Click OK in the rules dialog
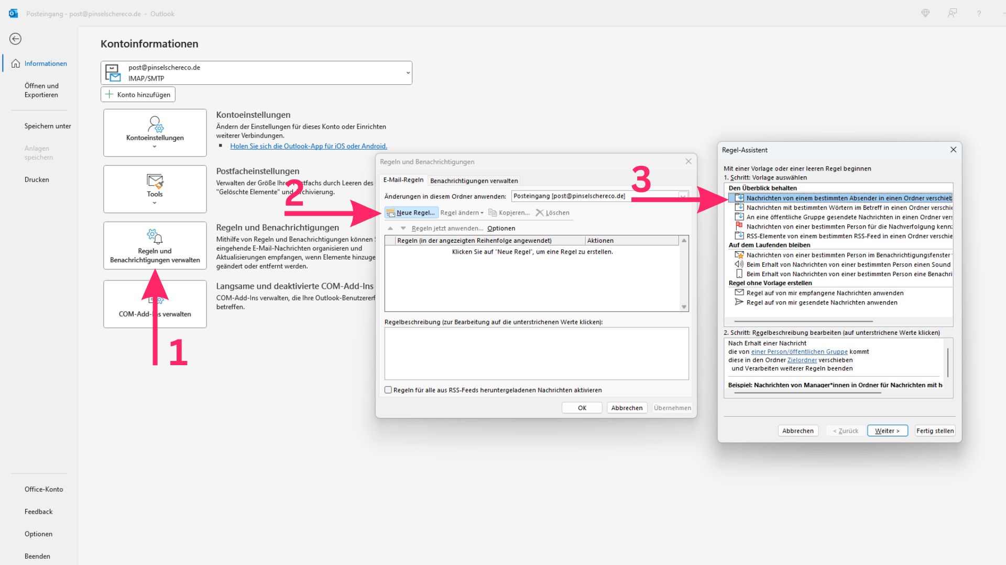The height and width of the screenshot is (565, 1006). point(582,408)
